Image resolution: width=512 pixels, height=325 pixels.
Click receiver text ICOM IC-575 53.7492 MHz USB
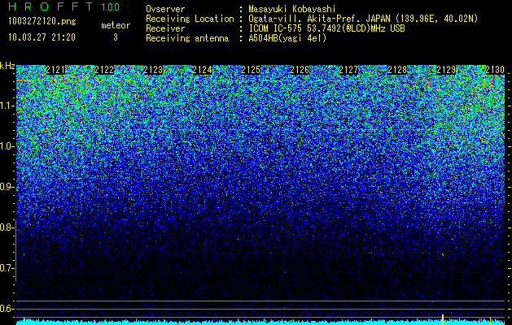coord(326,28)
